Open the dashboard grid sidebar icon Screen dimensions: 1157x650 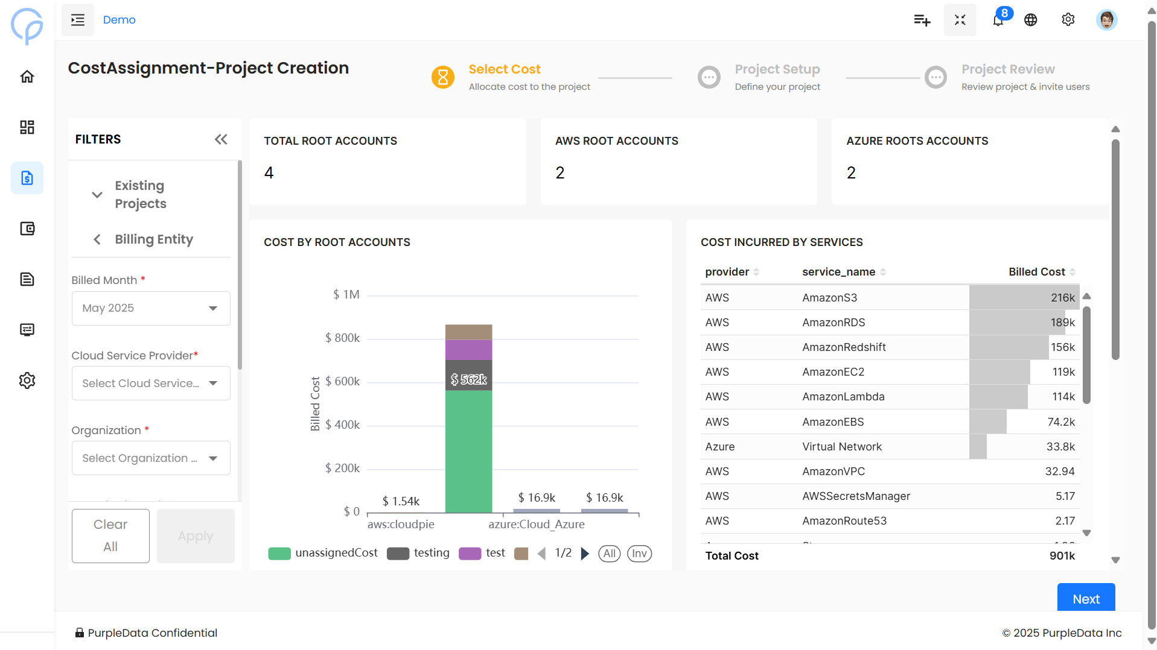[x=27, y=127]
